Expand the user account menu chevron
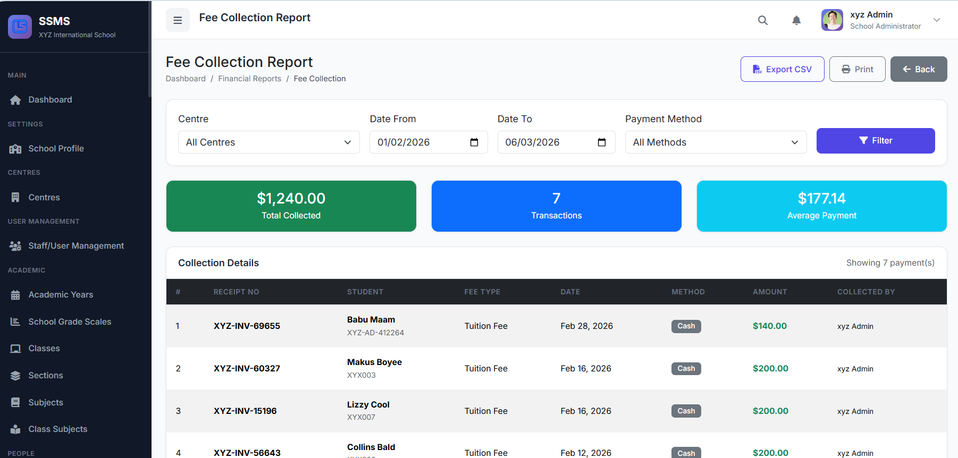Screen dimensions: 958x458 [x=936, y=20]
